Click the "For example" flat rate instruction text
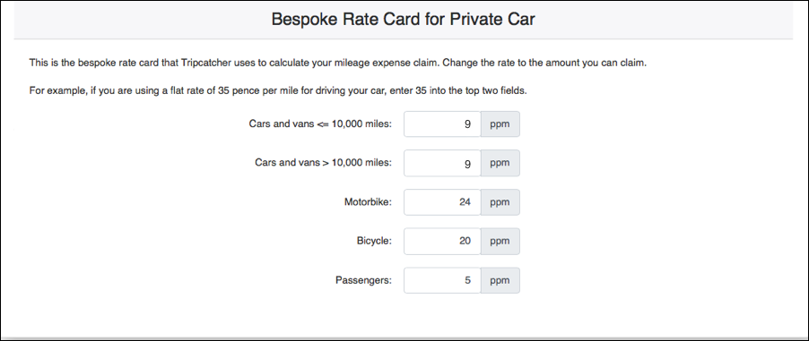Screen dimensions: 809x341 [278, 90]
